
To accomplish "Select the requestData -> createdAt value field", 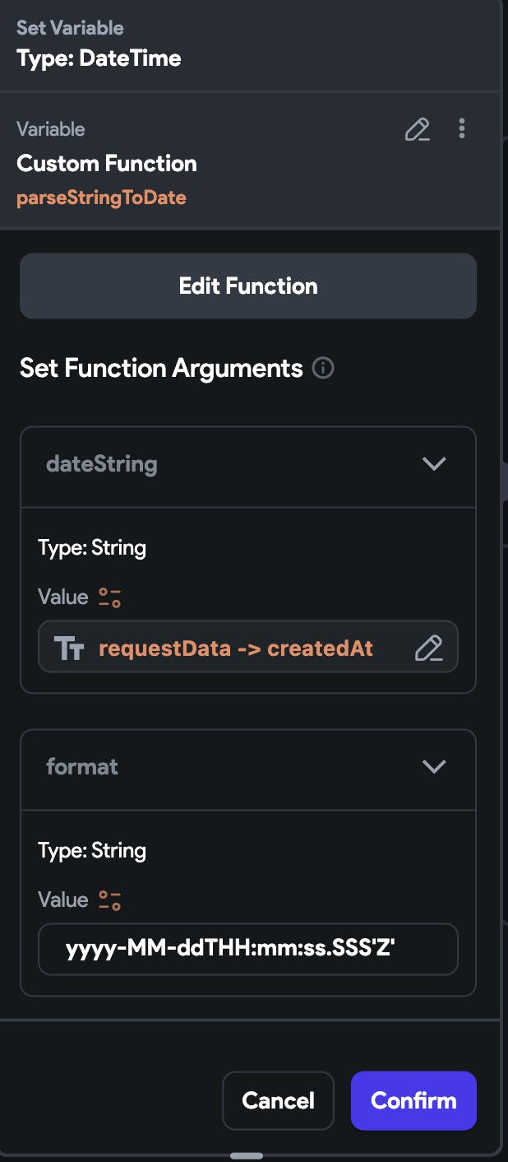I will 248,647.
